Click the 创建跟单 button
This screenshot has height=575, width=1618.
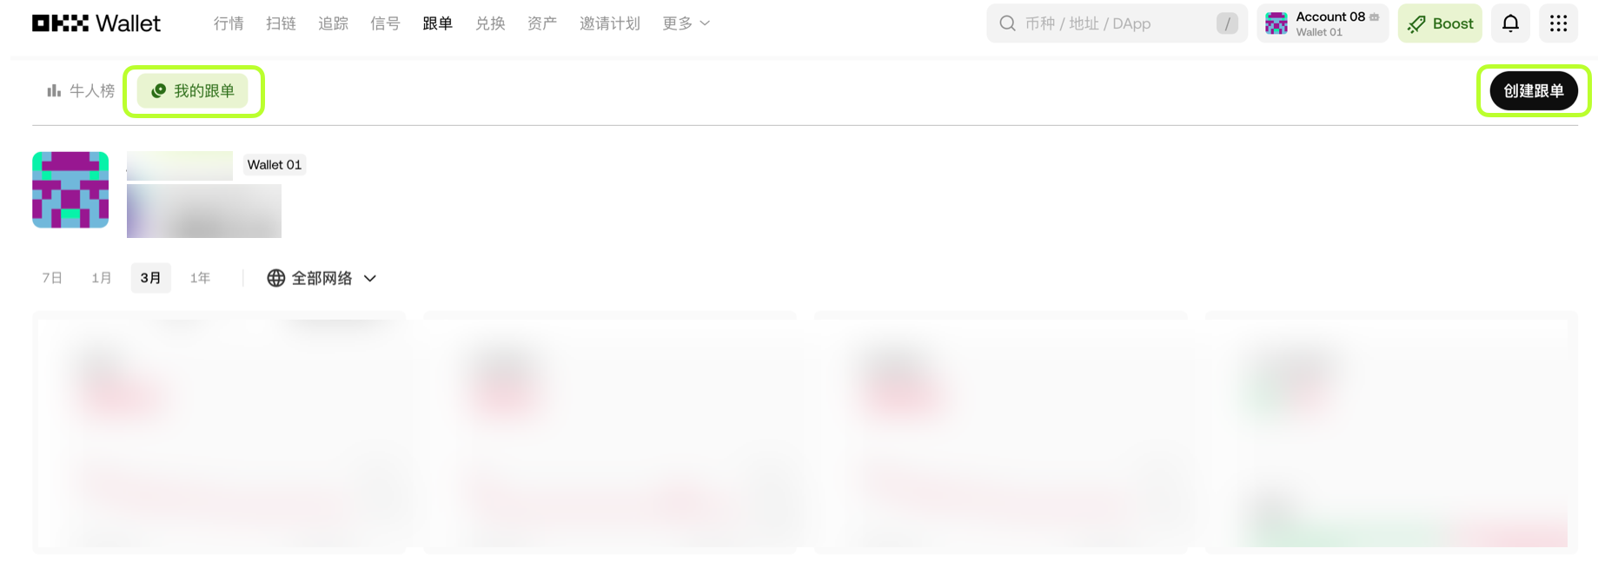[x=1534, y=90]
